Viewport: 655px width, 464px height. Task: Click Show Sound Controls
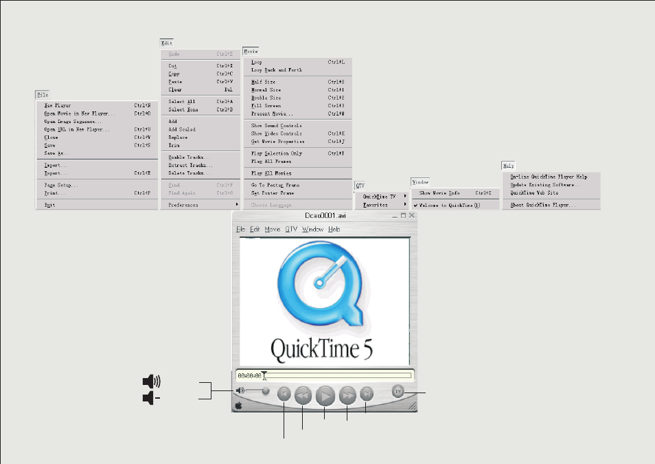click(298, 126)
